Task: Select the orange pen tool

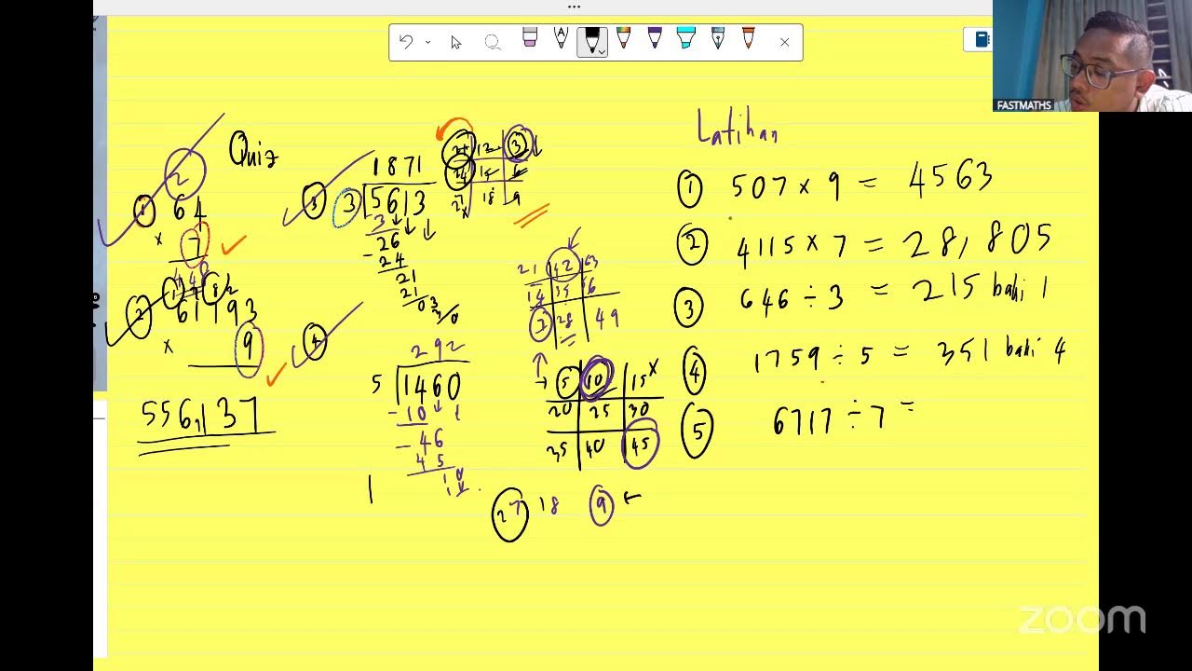Action: [748, 38]
